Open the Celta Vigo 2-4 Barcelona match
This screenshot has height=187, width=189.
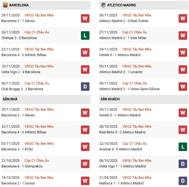[21, 72]
